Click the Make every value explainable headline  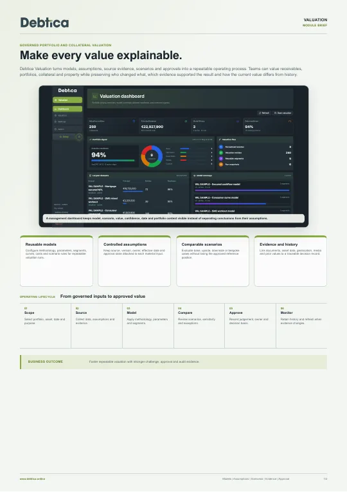(x=101, y=55)
